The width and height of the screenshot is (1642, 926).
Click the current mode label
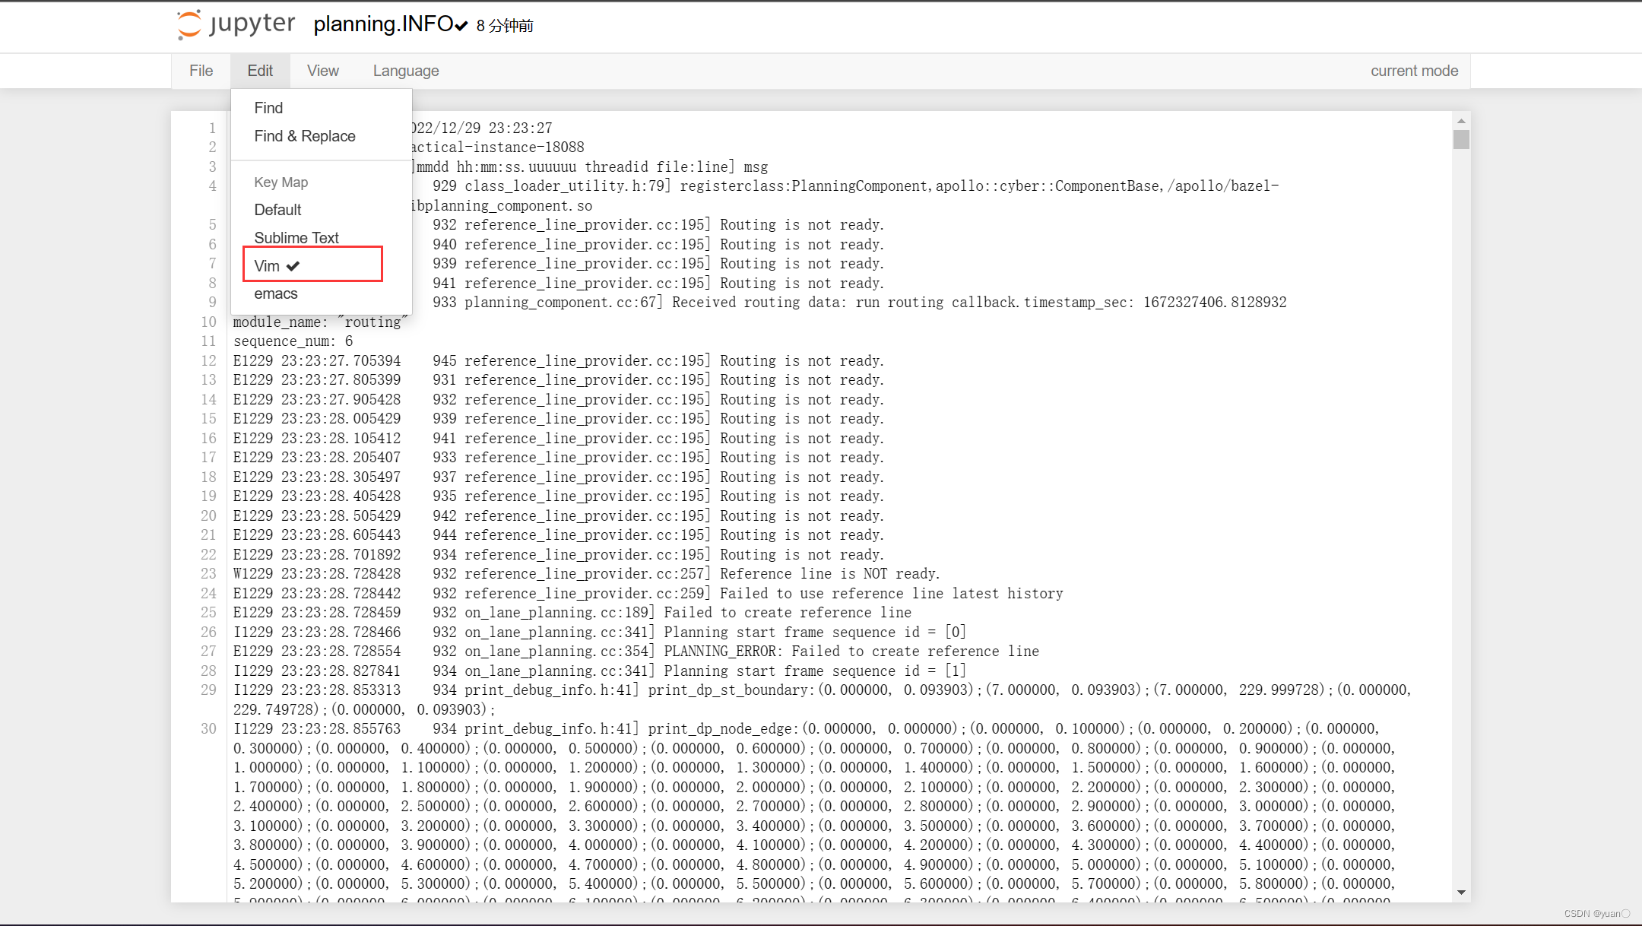tap(1414, 71)
